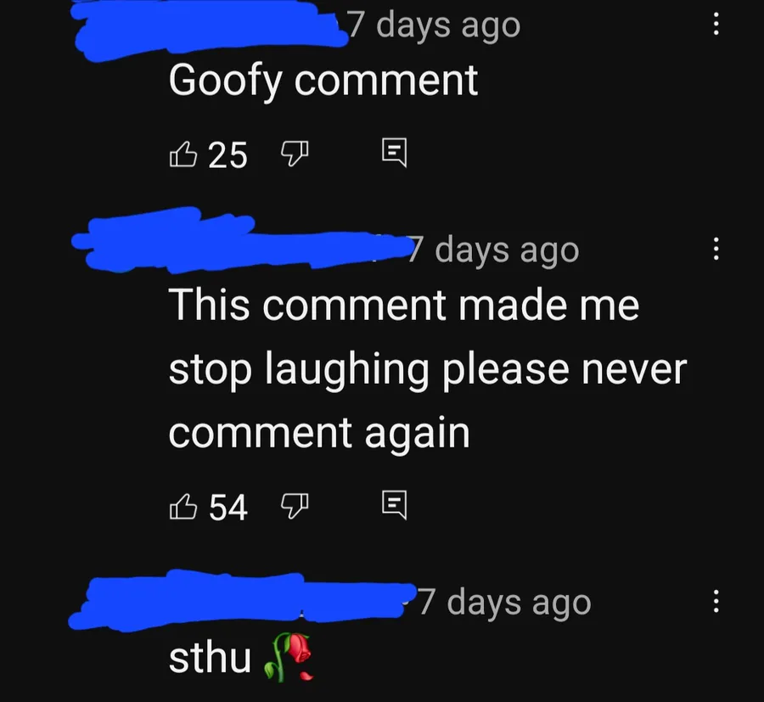The height and width of the screenshot is (702, 764).
Task: Select the "Goofy comment" text
Action: click(323, 81)
